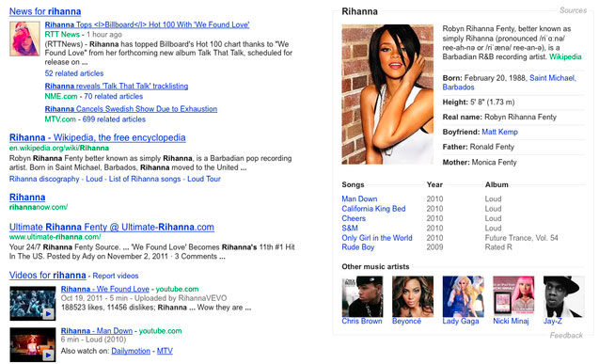599x364 pixels.
Task: Open the Matt Kemp boyfriend link
Action: click(499, 132)
